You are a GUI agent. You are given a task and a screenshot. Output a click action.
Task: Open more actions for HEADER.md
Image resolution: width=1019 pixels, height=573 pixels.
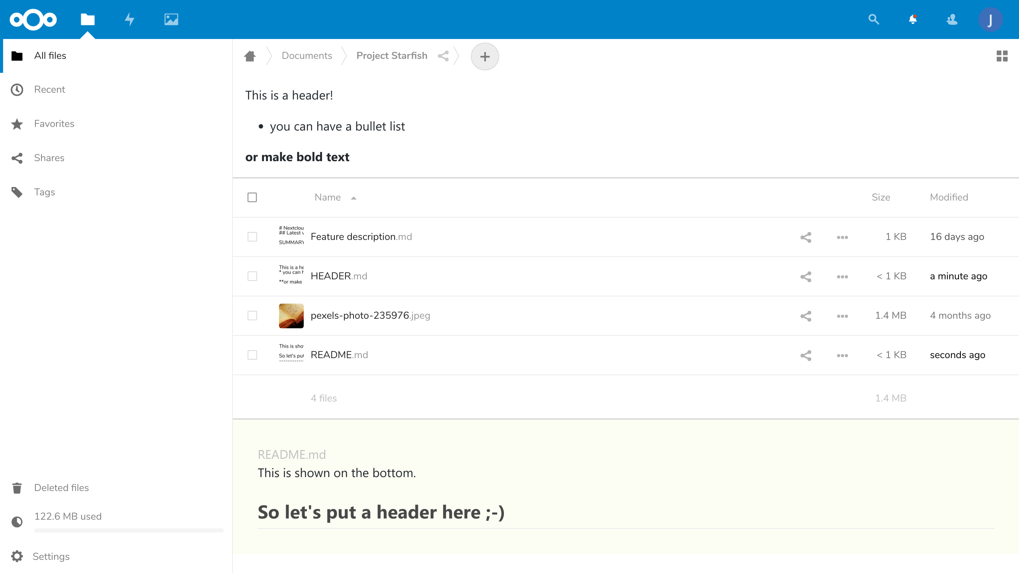point(842,277)
